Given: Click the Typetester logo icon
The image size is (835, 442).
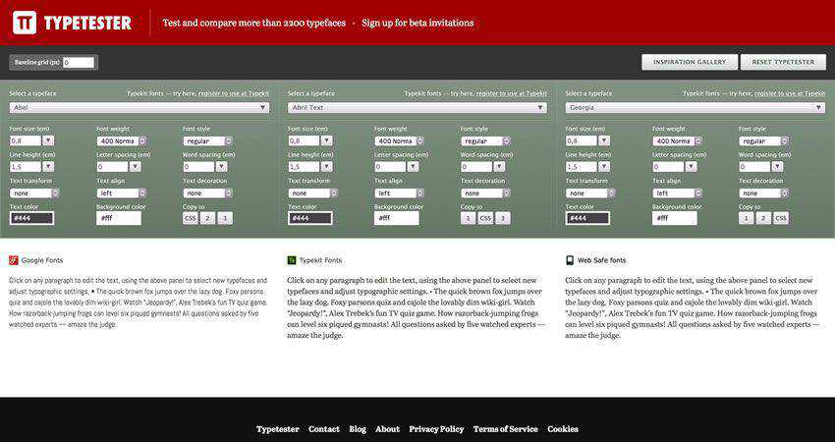Looking at the screenshot, I should [25, 22].
